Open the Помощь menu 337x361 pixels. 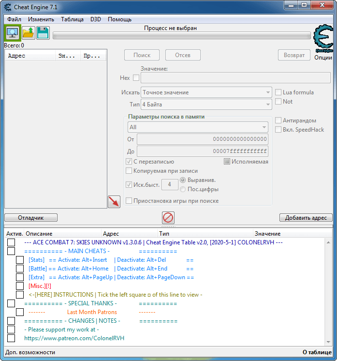tap(119, 19)
